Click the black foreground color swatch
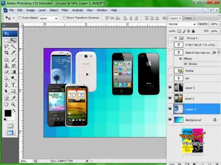This screenshot has width=221, height=165. [8, 113]
